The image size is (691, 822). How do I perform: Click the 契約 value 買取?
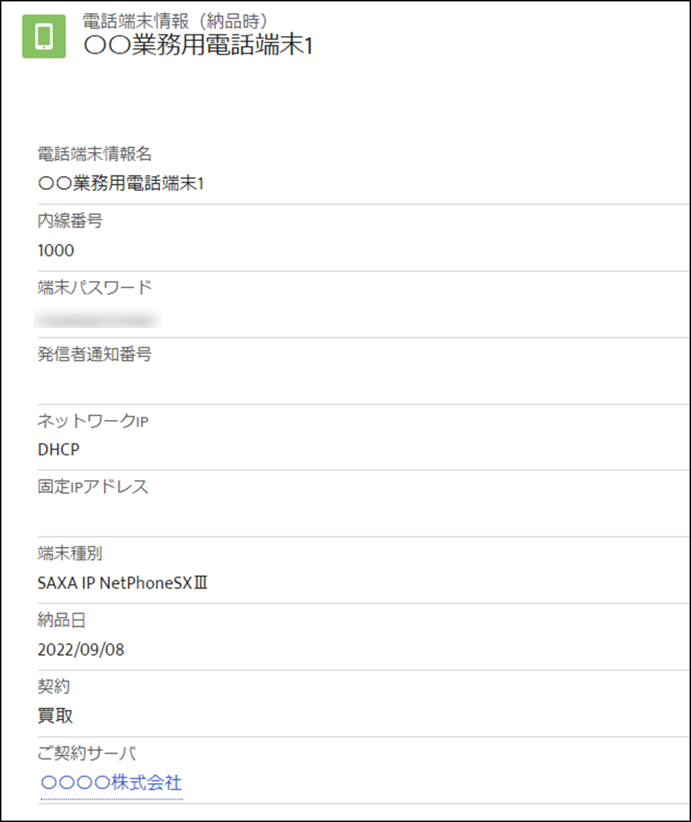[55, 715]
